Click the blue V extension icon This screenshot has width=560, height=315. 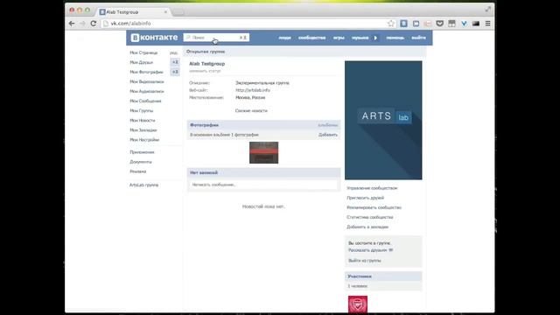pos(464,24)
